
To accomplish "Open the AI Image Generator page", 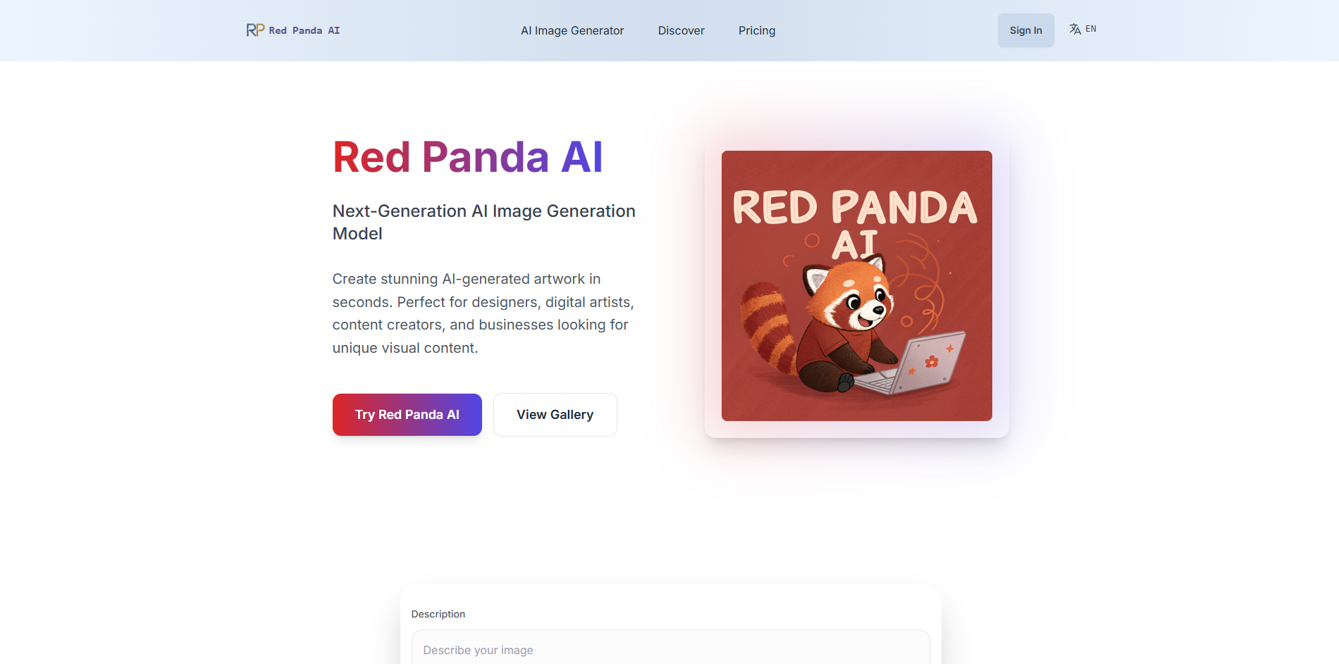I will point(572,30).
